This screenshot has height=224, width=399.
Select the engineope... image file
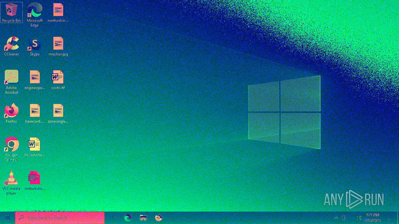click(35, 80)
